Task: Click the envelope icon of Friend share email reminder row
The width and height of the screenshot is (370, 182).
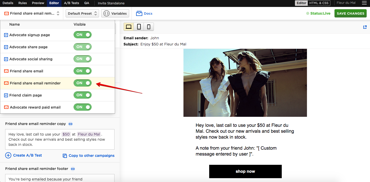Action: [6, 83]
